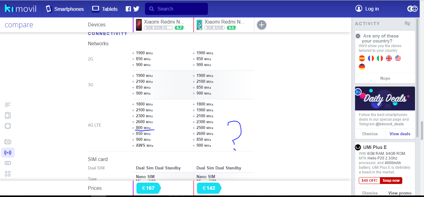
Task: Choose the Germany flag
Action: click(362, 67)
